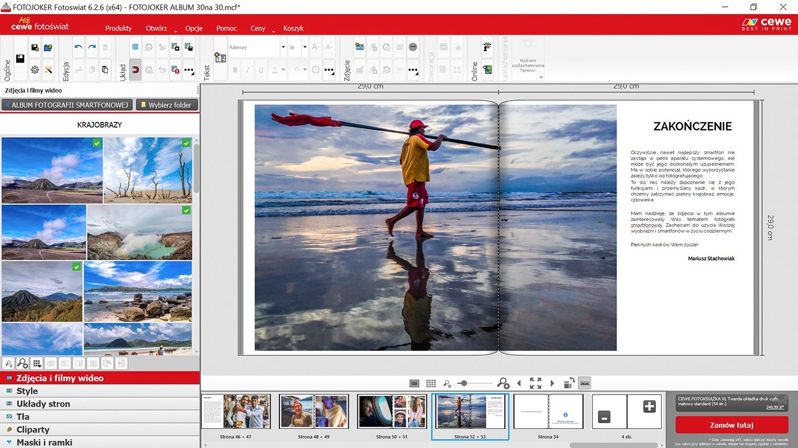Viewport: 798px width, 448px height.
Task: Toggle underline text formatting
Action: (262, 70)
